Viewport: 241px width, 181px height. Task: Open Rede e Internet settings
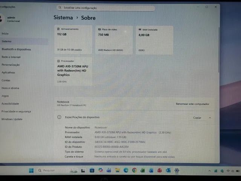click(11, 57)
